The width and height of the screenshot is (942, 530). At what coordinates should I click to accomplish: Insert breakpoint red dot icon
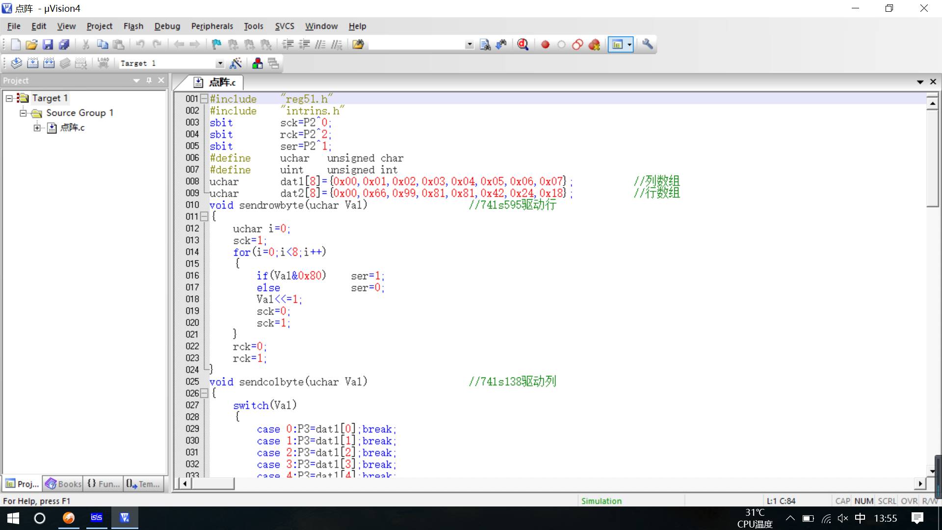[545, 45]
